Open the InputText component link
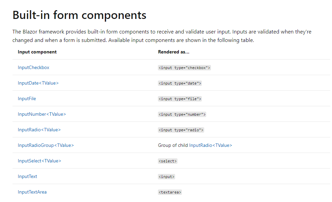Image resolution: width=332 pixels, height=202 pixels. coord(27,177)
